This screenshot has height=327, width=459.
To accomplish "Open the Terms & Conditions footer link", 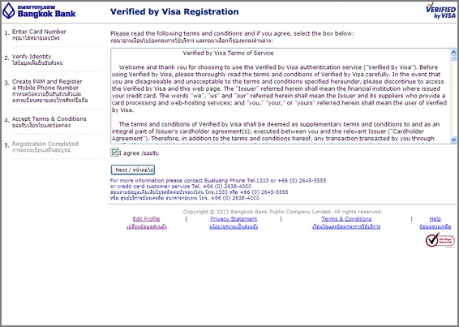I will click(x=346, y=218).
